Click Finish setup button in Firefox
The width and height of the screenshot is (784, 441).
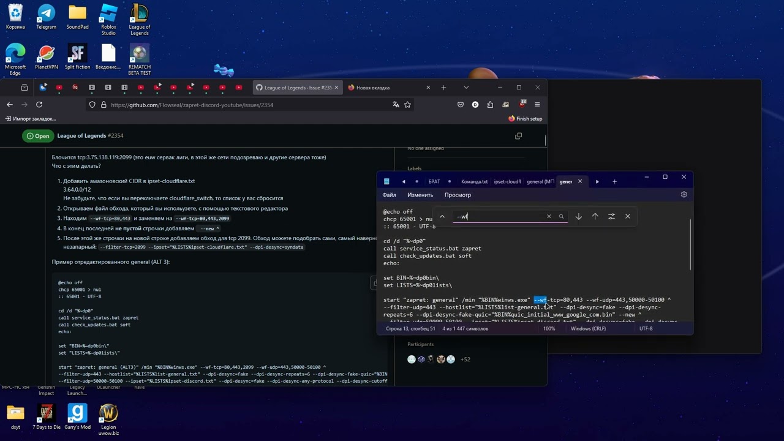[x=526, y=119]
